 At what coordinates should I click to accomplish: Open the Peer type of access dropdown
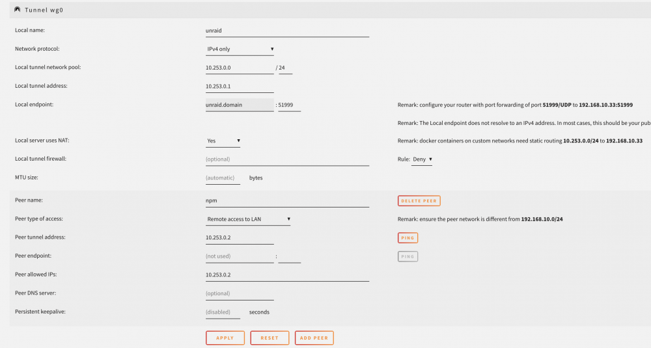[248, 219]
